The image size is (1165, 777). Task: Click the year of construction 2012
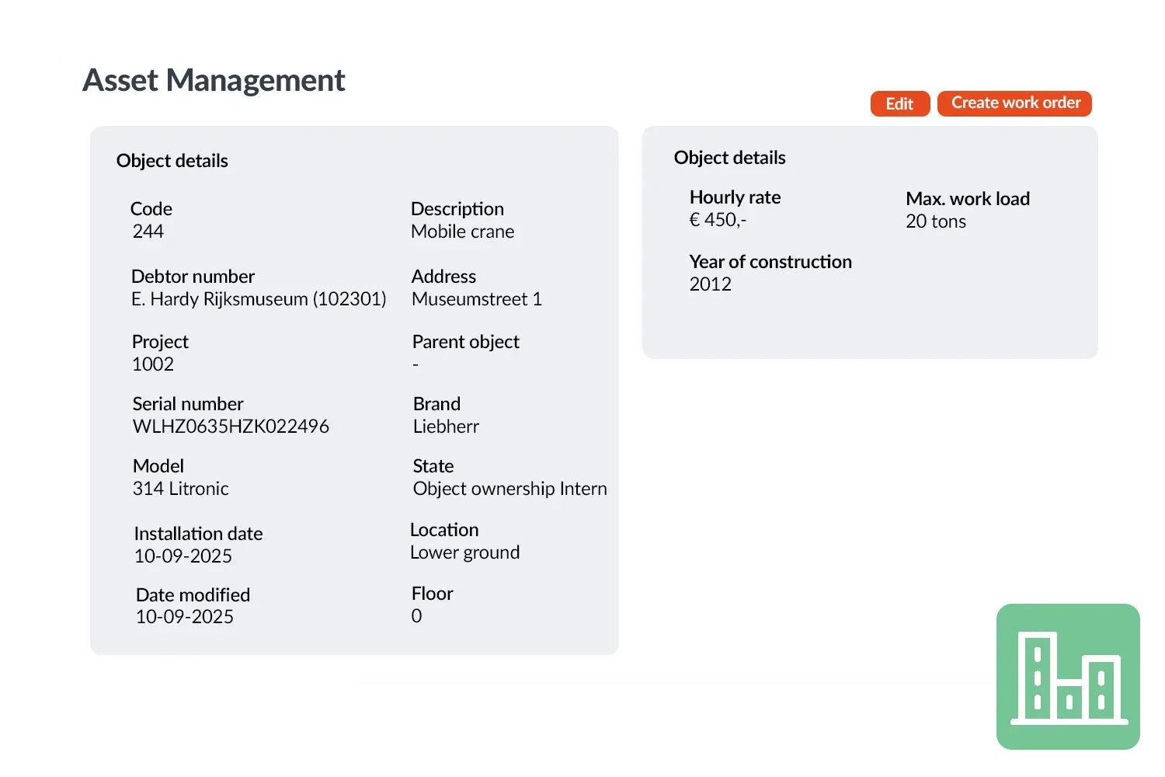click(711, 284)
